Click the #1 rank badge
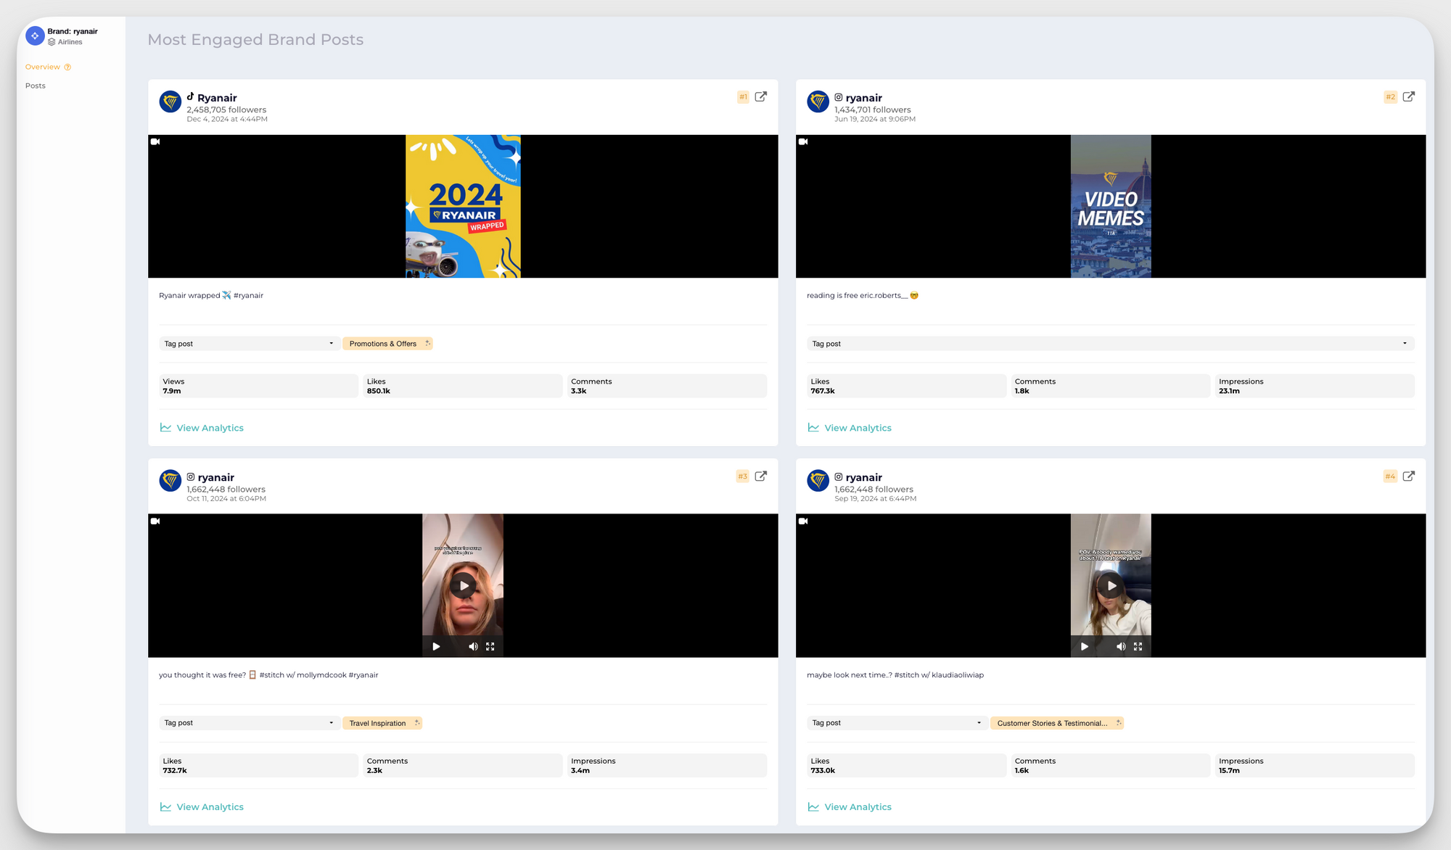Screen dimensions: 1451x850 coord(743,97)
